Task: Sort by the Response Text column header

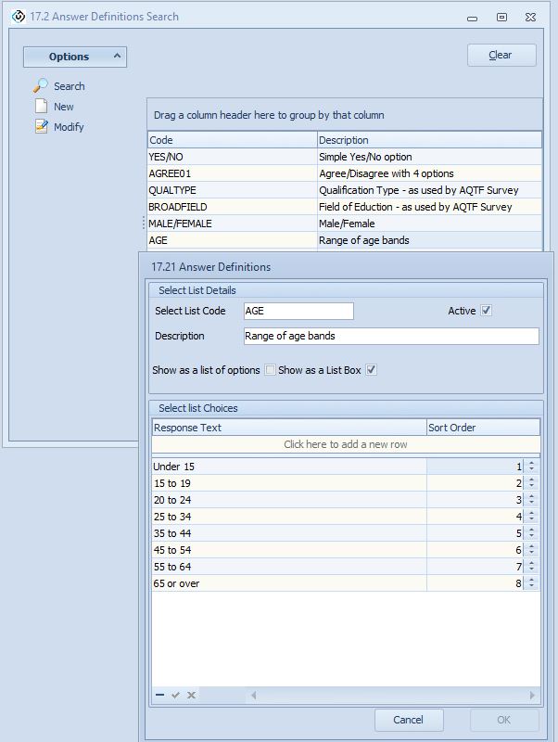Action: pos(288,428)
